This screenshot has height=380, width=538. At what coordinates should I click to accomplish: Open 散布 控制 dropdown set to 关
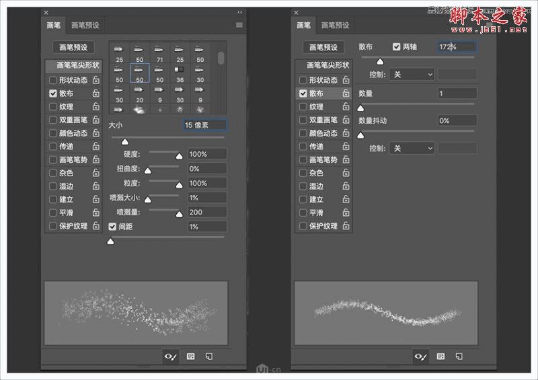pyautogui.click(x=412, y=75)
